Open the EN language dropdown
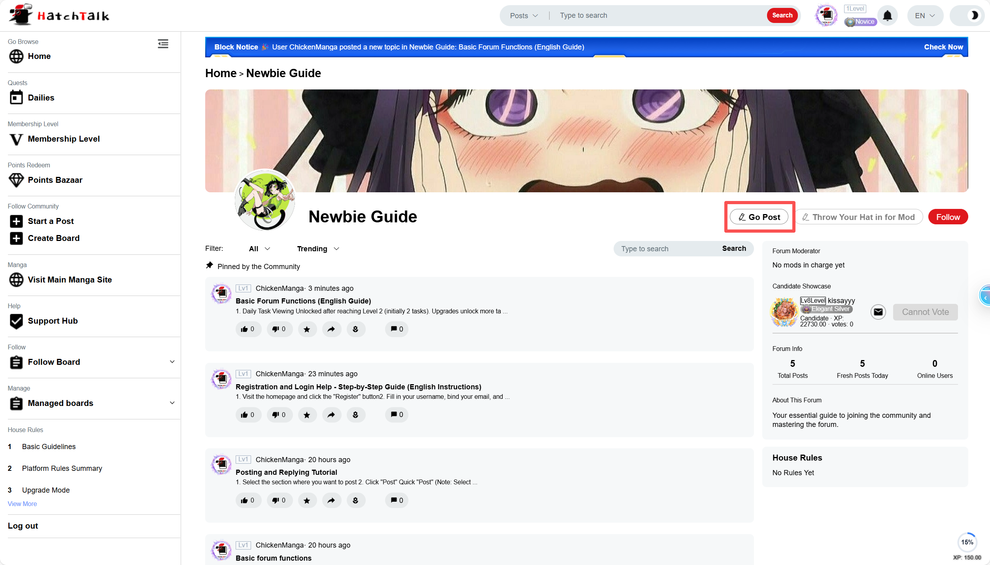990x565 pixels. point(925,16)
